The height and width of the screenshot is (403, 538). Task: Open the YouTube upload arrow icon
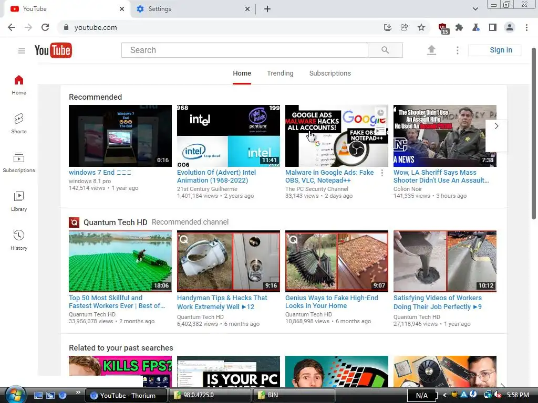click(431, 50)
